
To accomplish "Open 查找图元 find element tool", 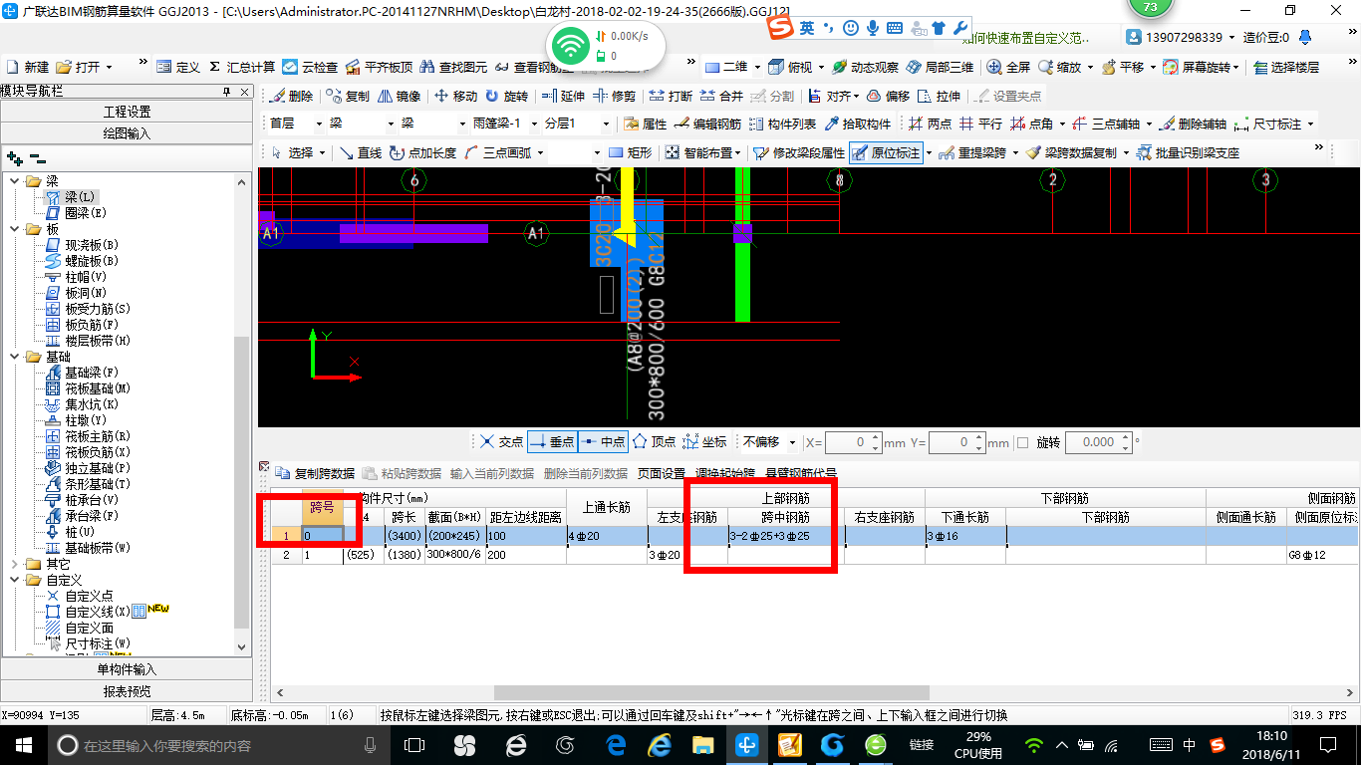I will tap(453, 67).
